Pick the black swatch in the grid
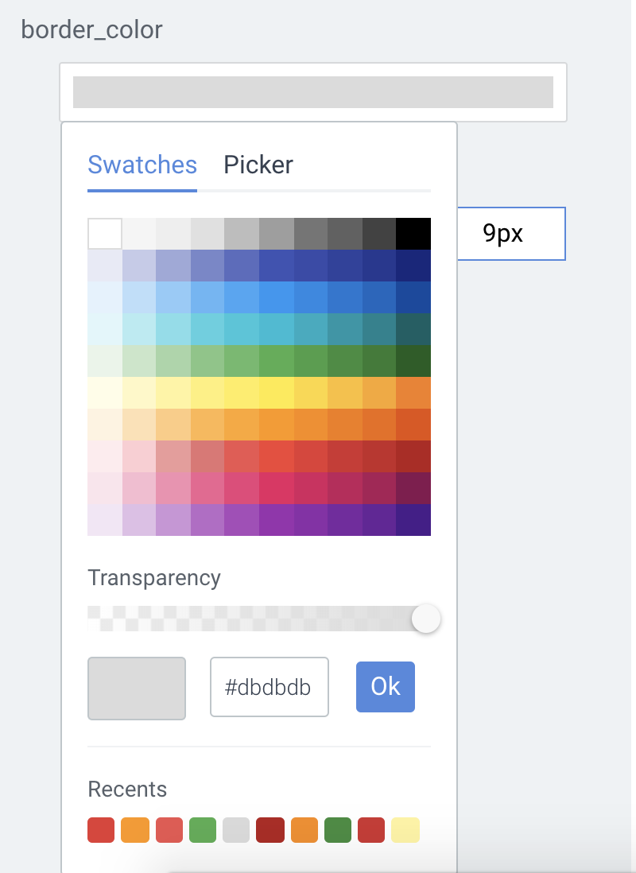 pos(413,234)
